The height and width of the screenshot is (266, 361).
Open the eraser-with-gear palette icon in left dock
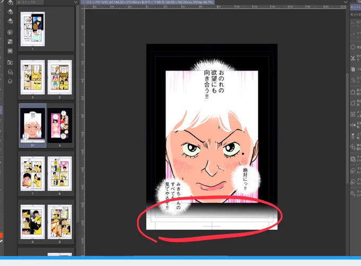[10, 12]
